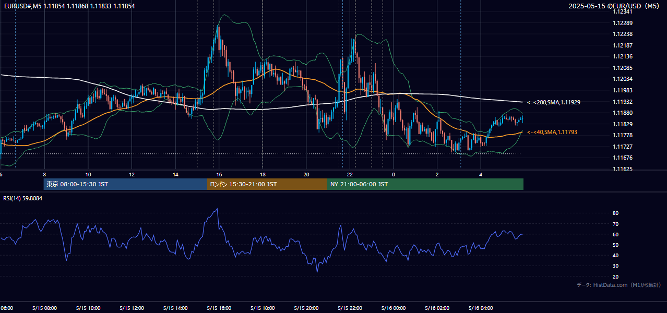Image resolution: width=667 pixels, height=313 pixels.
Task: Click RSI scale value 60
Action: (615, 234)
